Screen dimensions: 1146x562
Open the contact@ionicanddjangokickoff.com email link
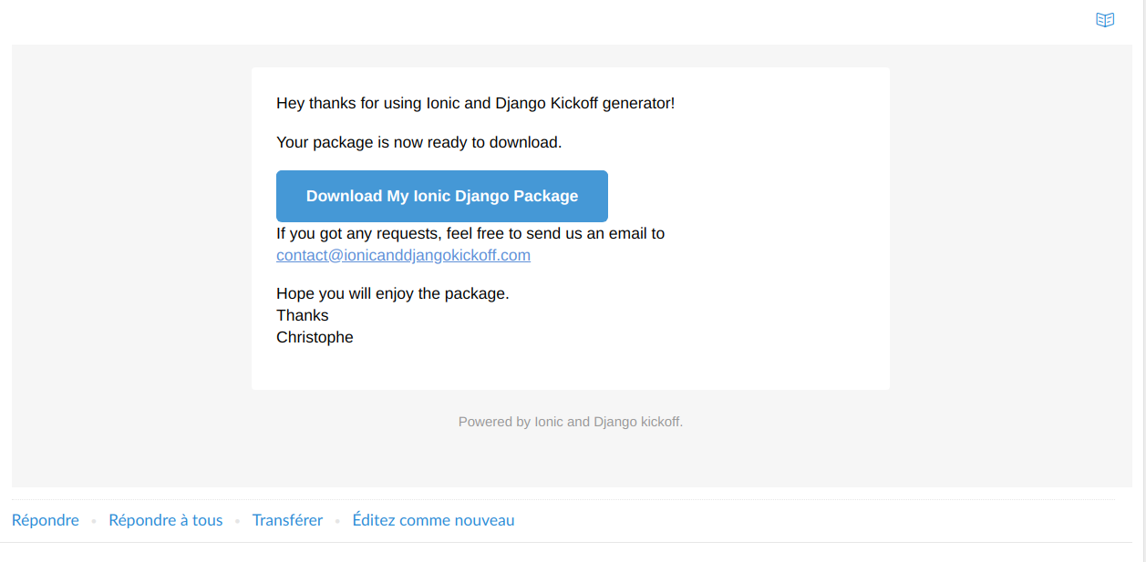[403, 255]
